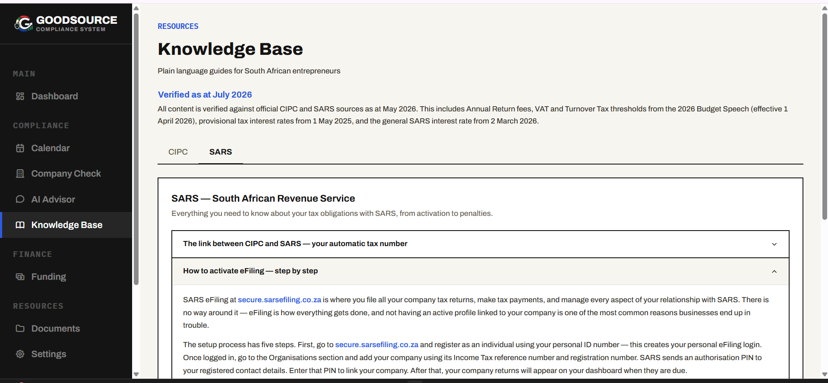Click the Calendar icon in sidebar
This screenshot has height=383, width=828.
20,148
